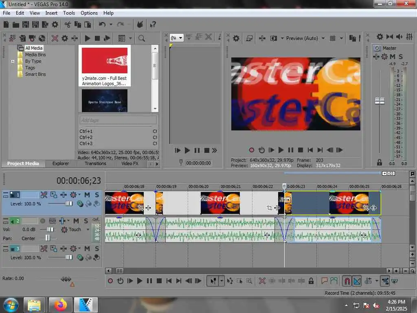Click the Copy snapshot to clipboard icon
This screenshot has height=313, width=417.
tap(352, 38)
